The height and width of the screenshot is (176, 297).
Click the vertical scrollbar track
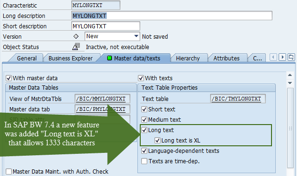(290, 128)
